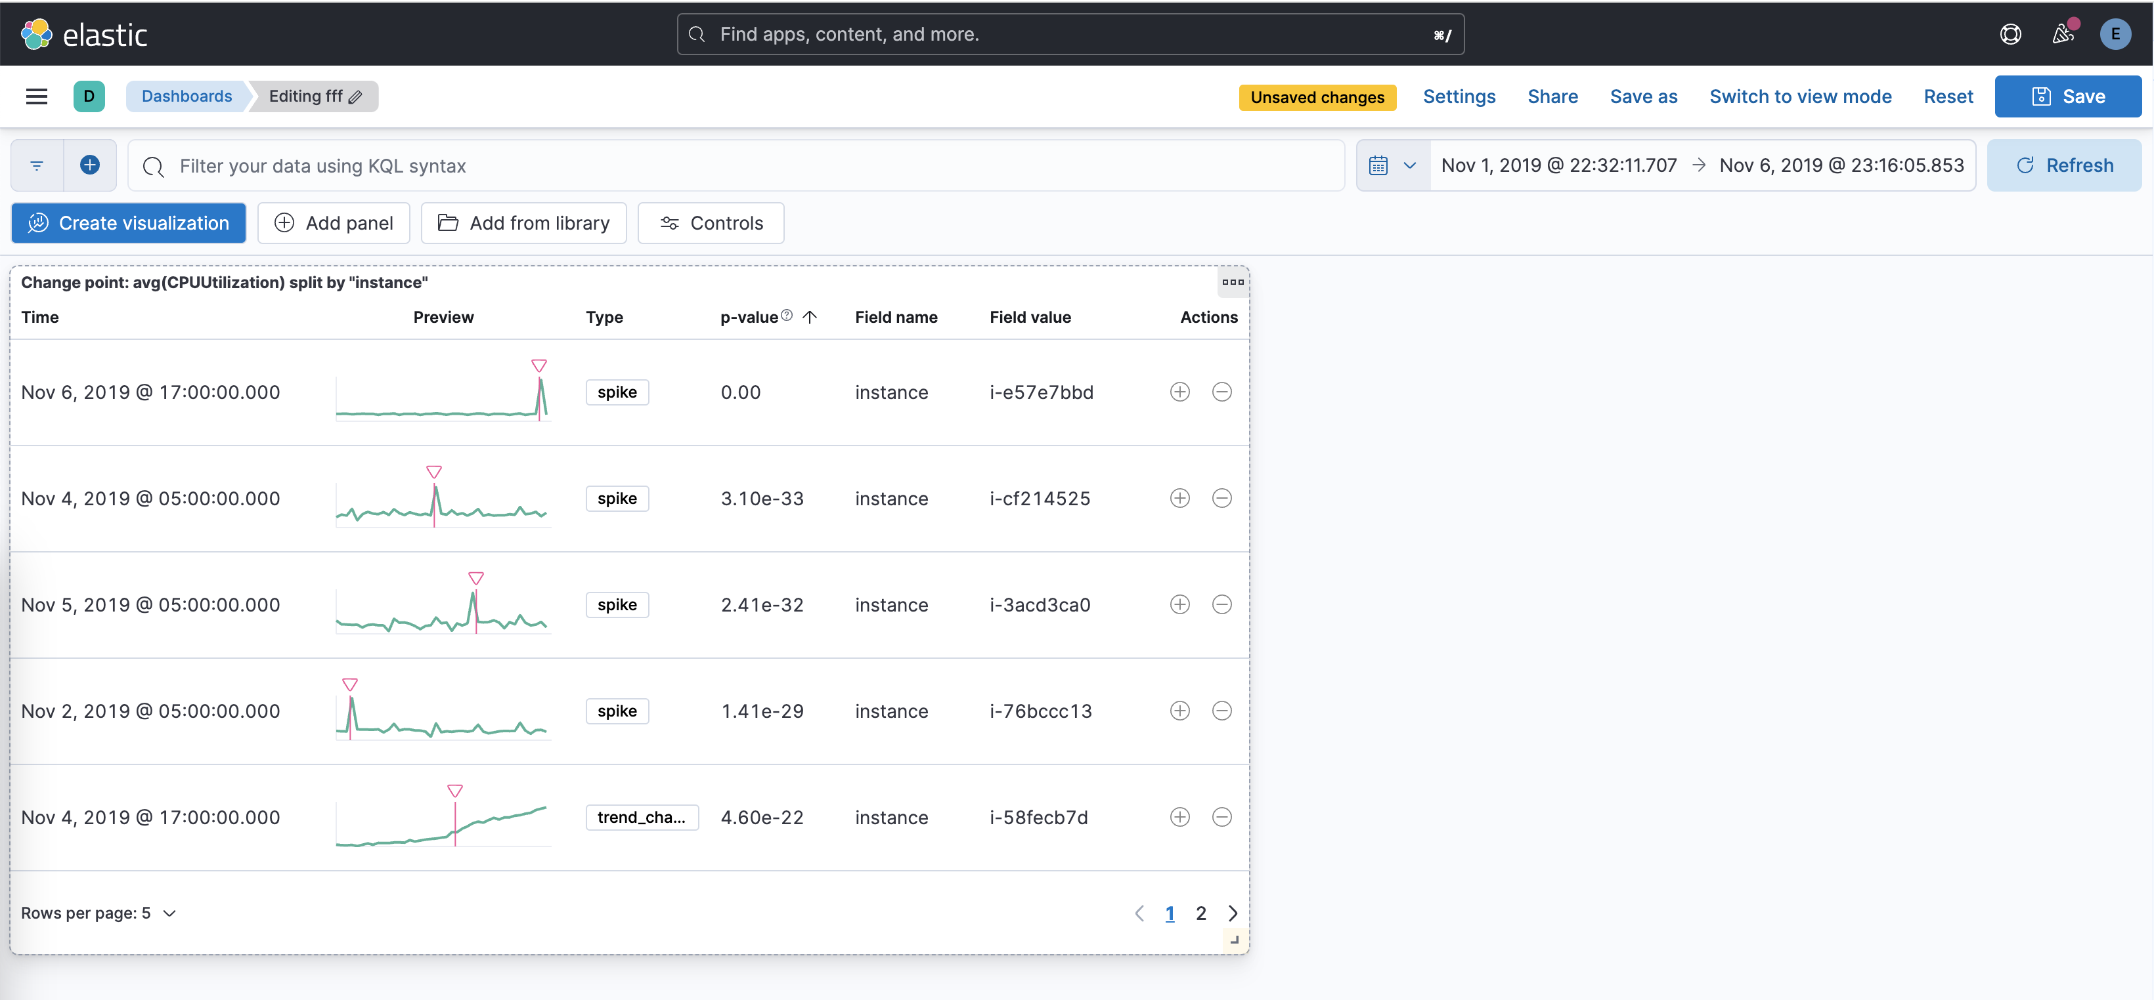Click the end date Nov 6, 2019
The image size is (2154, 1000).
pos(1841,165)
